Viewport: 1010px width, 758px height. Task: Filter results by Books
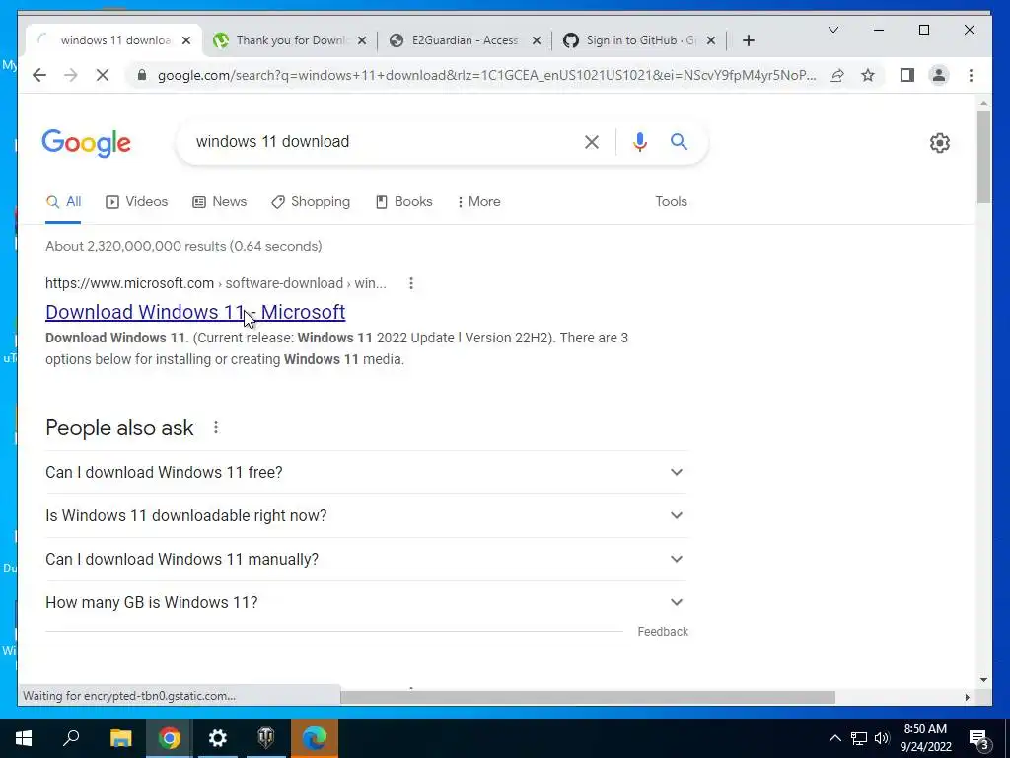click(x=403, y=201)
